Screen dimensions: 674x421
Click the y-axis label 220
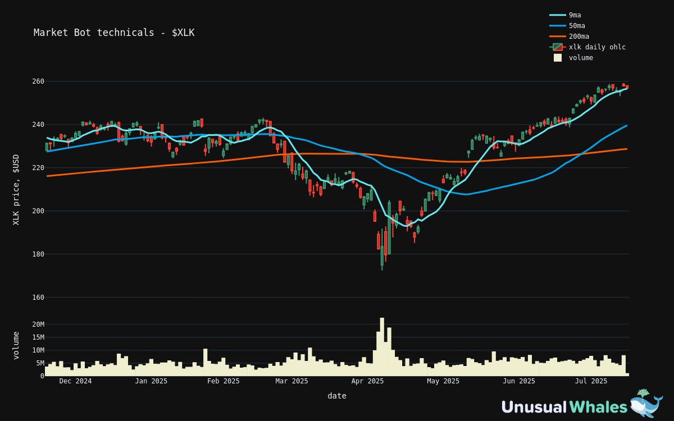click(x=38, y=168)
